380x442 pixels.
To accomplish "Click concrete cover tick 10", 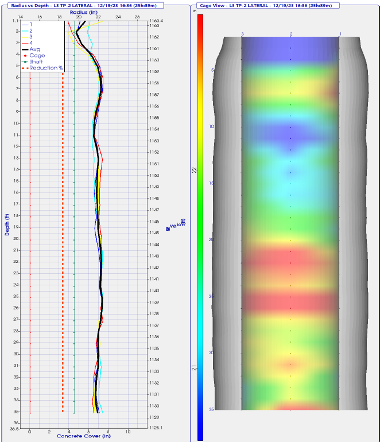I will [127, 432].
